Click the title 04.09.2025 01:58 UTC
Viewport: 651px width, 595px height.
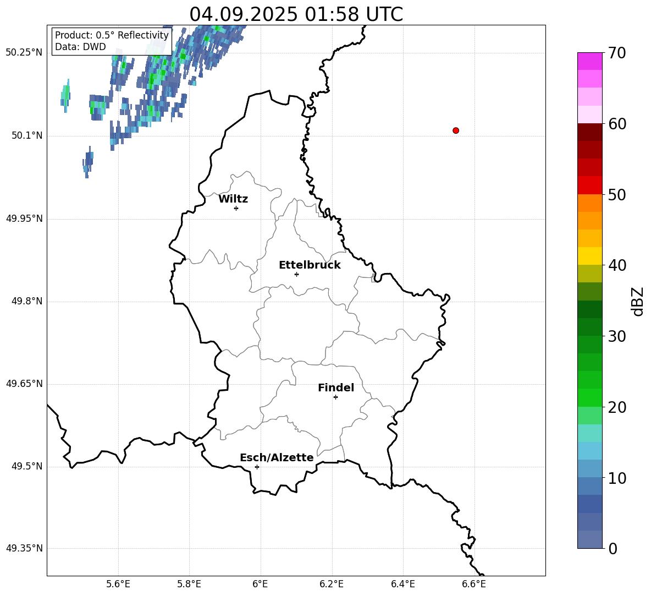296,14
